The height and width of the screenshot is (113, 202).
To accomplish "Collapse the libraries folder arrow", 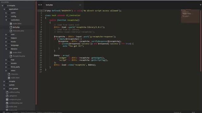I will point(6,49).
